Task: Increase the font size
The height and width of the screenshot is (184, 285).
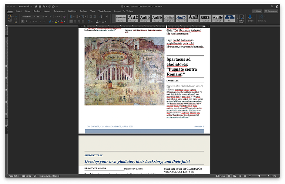Action: pyautogui.click(x=46, y=17)
